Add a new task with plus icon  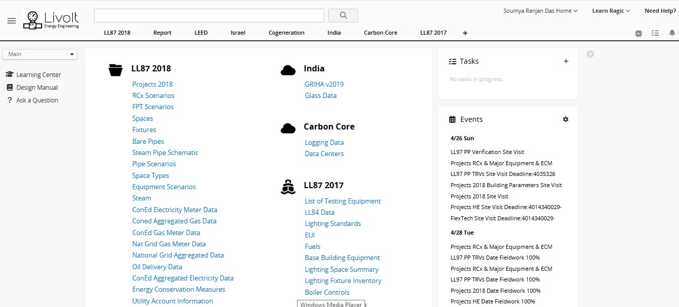pyautogui.click(x=565, y=61)
